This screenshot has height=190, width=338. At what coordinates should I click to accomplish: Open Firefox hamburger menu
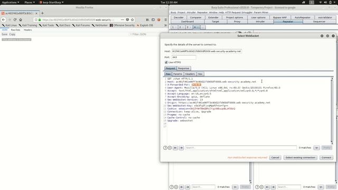tap(165, 20)
